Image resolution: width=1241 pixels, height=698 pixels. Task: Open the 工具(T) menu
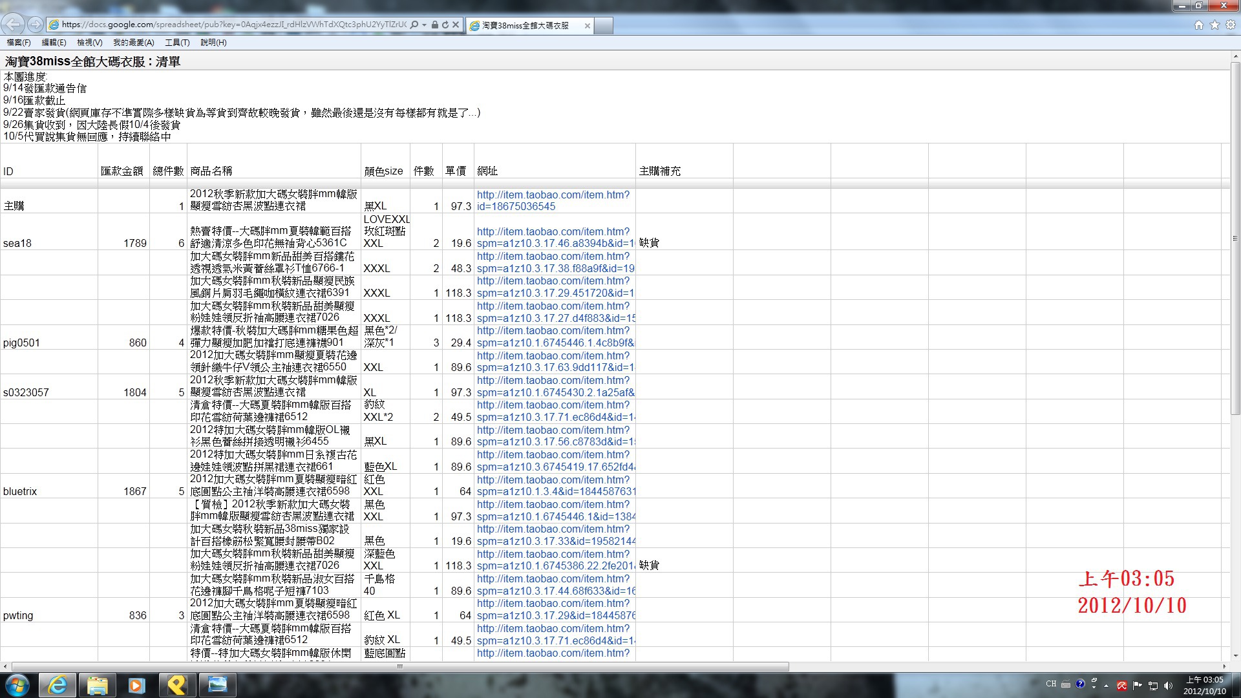[x=177, y=43]
